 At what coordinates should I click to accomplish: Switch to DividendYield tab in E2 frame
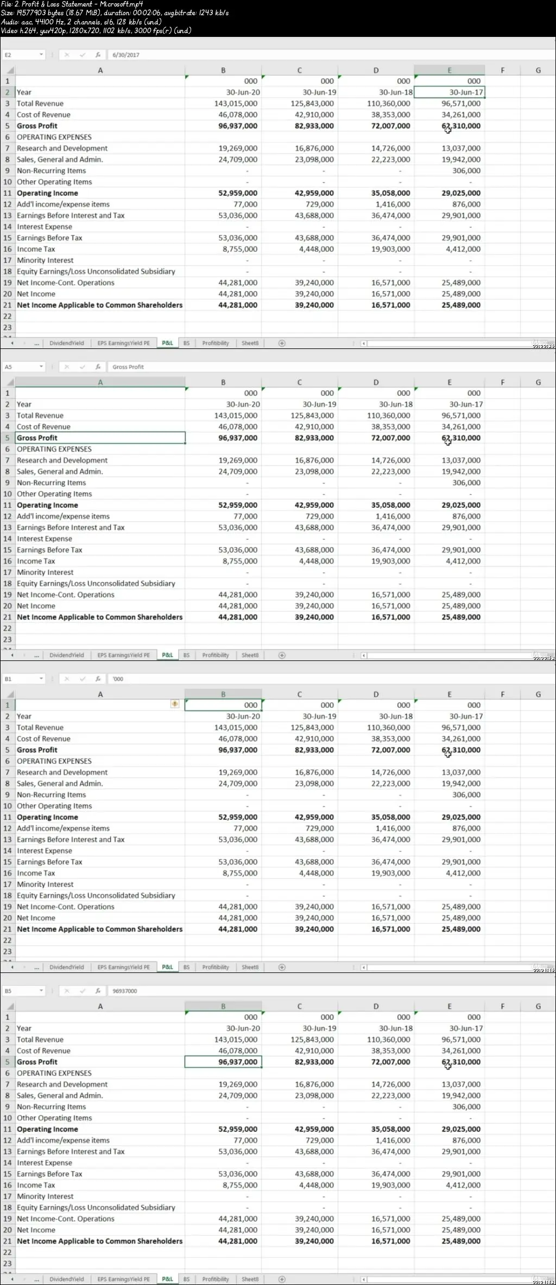point(67,343)
